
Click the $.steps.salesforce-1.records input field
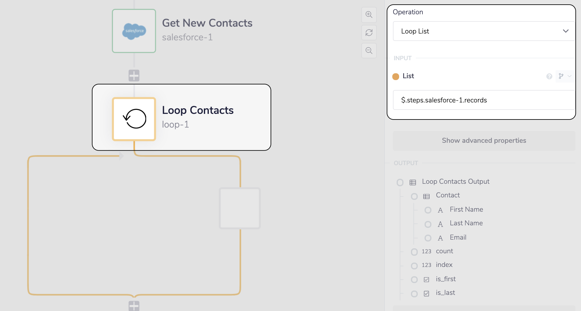point(484,100)
